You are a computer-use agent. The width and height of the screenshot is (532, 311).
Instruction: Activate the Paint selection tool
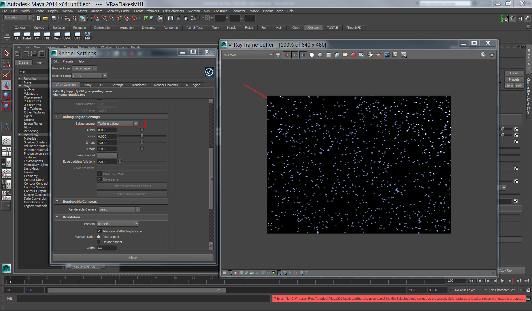click(6, 75)
